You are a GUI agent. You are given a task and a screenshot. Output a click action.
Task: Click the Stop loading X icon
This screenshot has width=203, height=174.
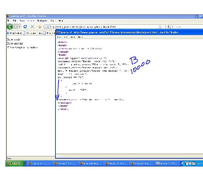[x=32, y=27]
